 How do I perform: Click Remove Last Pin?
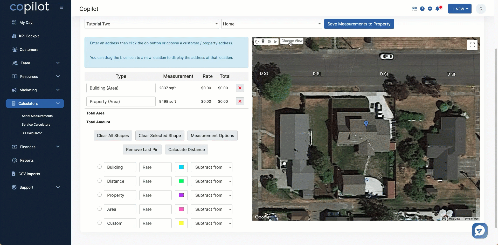point(142,149)
